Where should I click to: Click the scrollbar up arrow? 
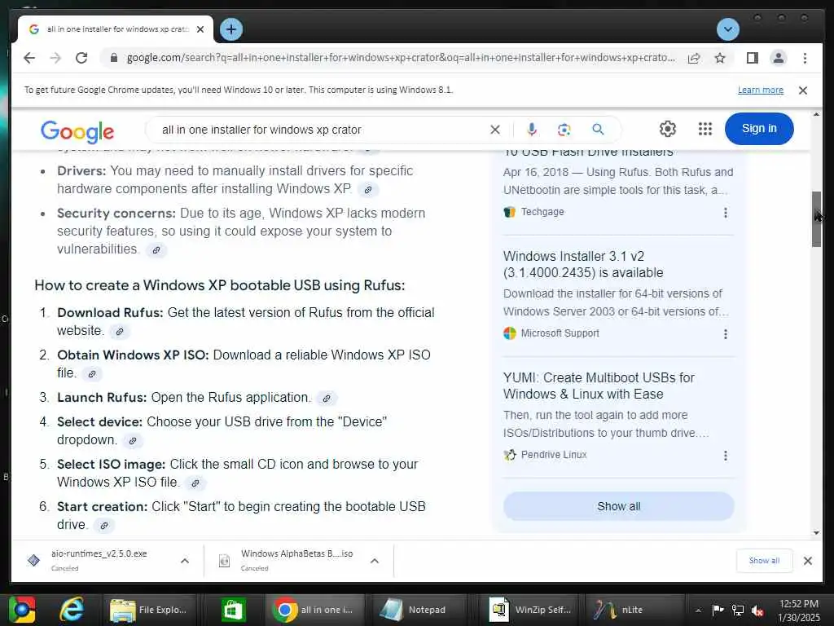point(816,114)
